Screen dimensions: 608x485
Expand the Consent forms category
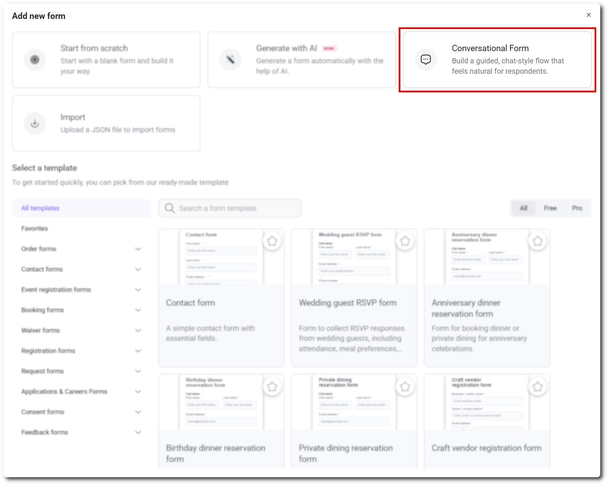[x=138, y=412]
